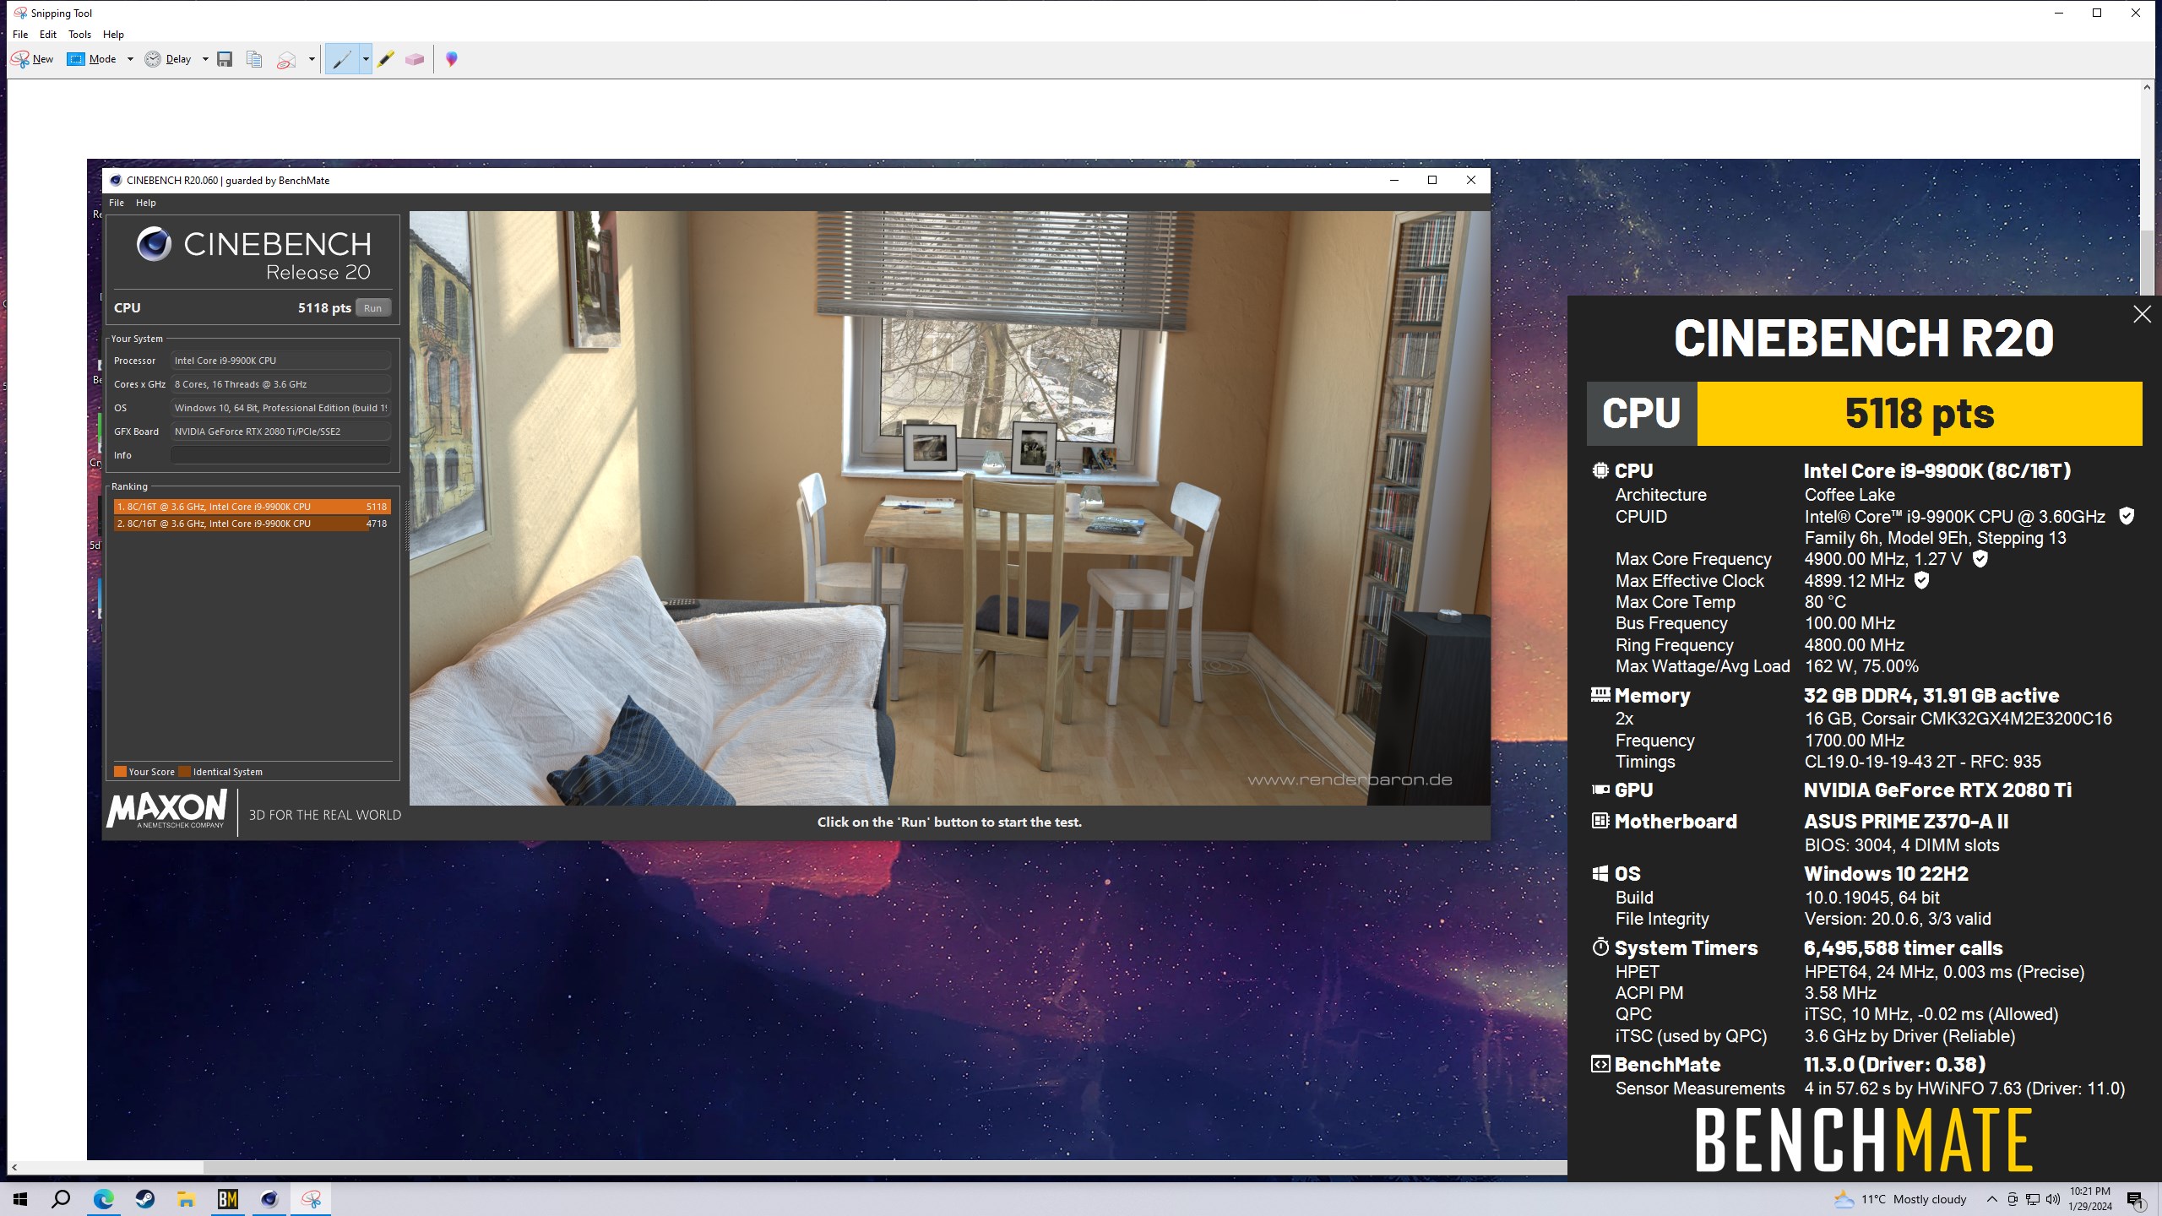Screen dimensions: 2162x1216
Task: Close the BenchMate result panel
Action: click(x=2142, y=315)
